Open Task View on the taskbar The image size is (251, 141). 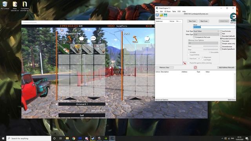point(61,138)
